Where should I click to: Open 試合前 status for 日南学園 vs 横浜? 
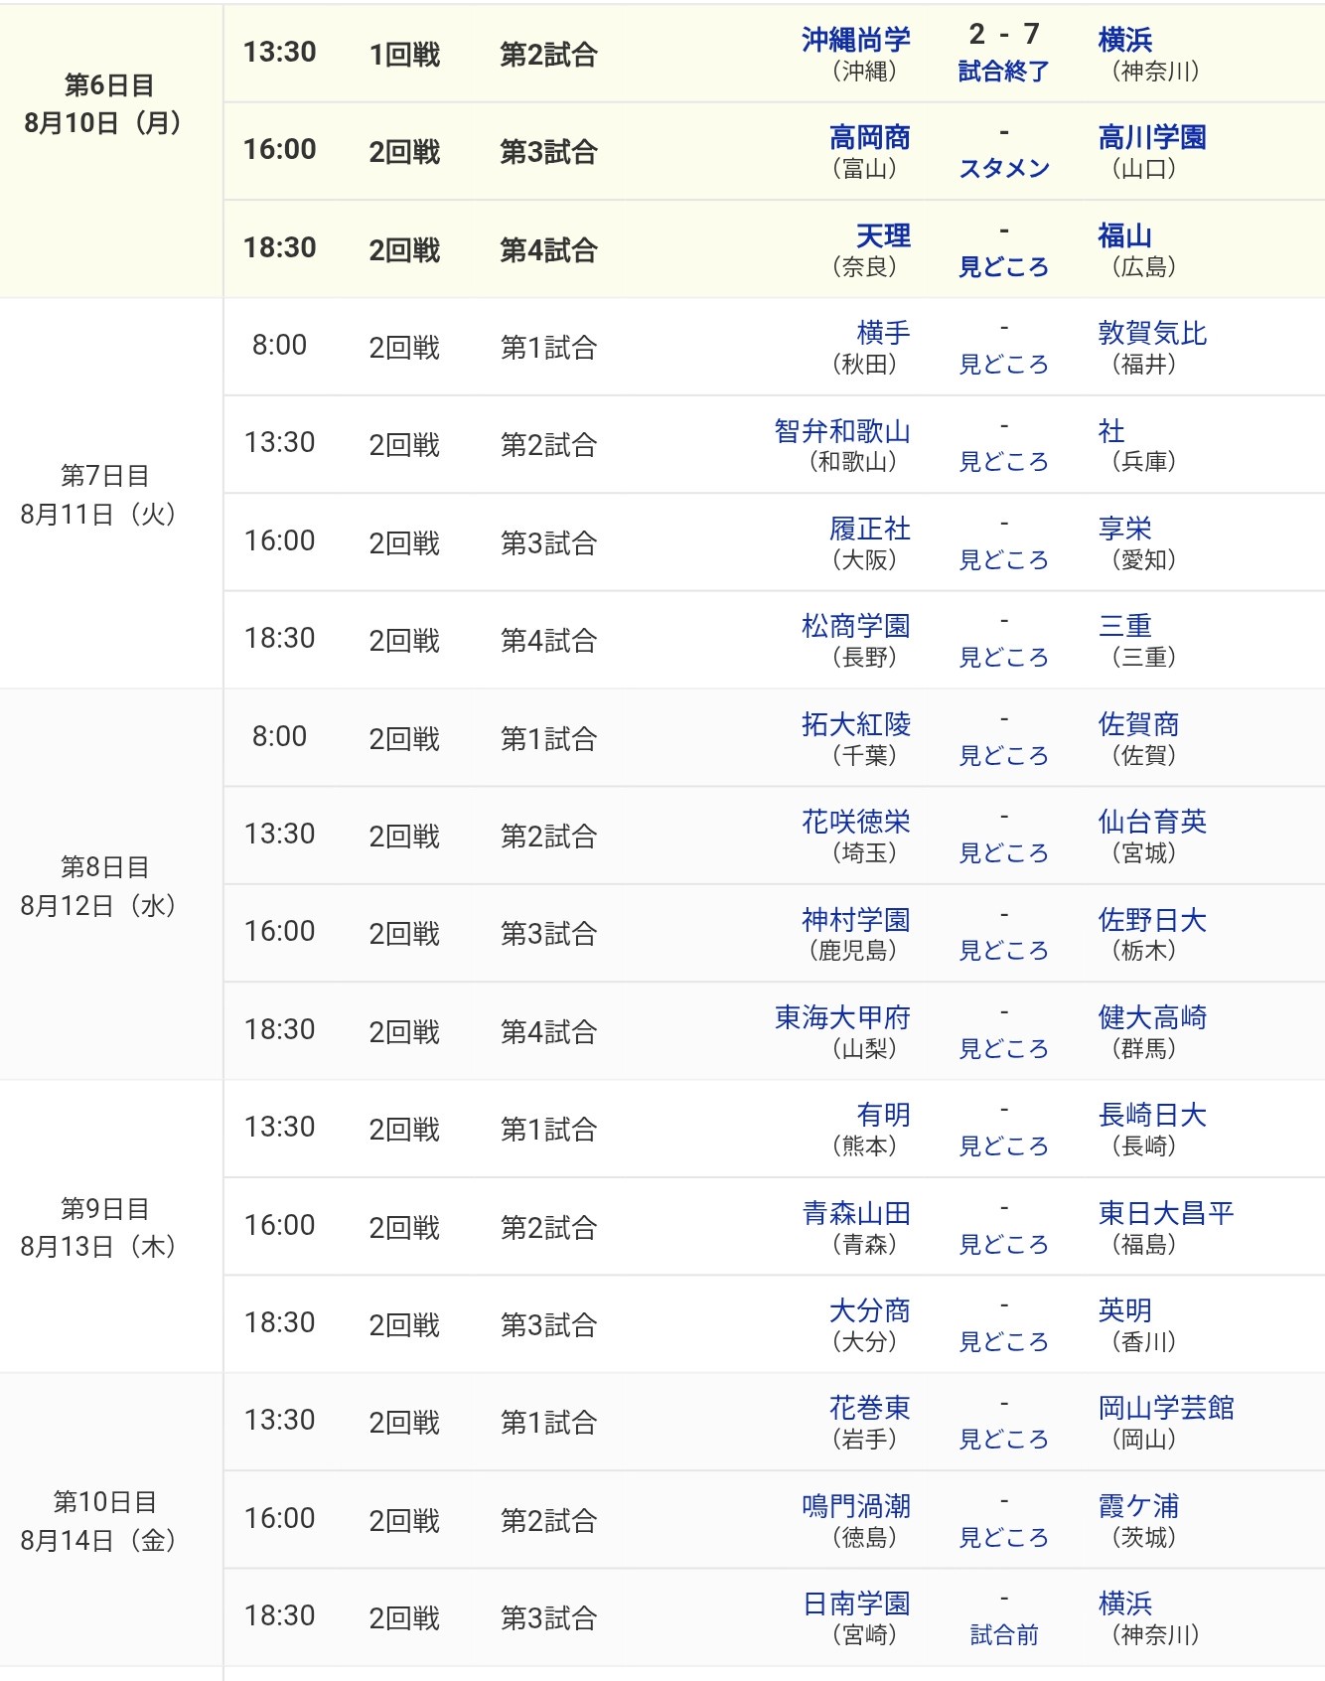coord(1003,1635)
